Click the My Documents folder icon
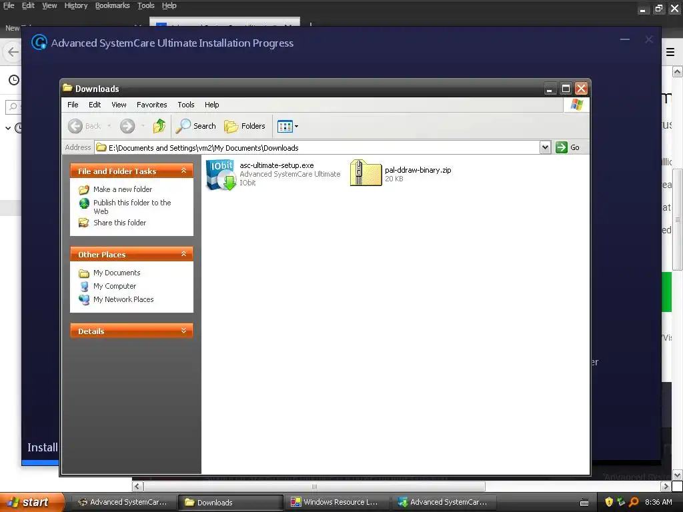This screenshot has height=512, width=683. click(x=83, y=273)
